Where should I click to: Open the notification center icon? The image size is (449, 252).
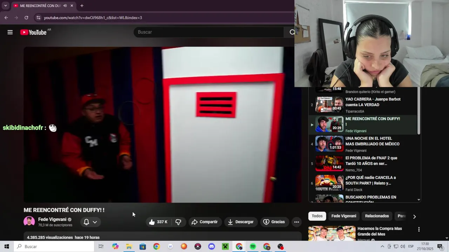click(440, 246)
